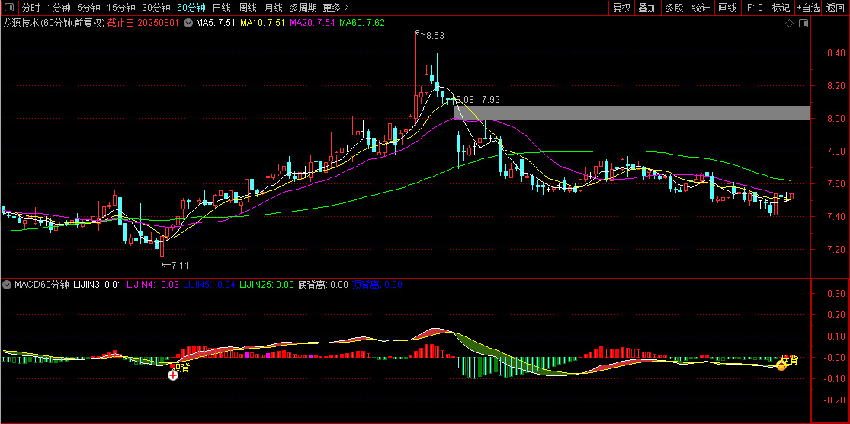
Task: Click the 叠加 overlay button
Action: (648, 8)
